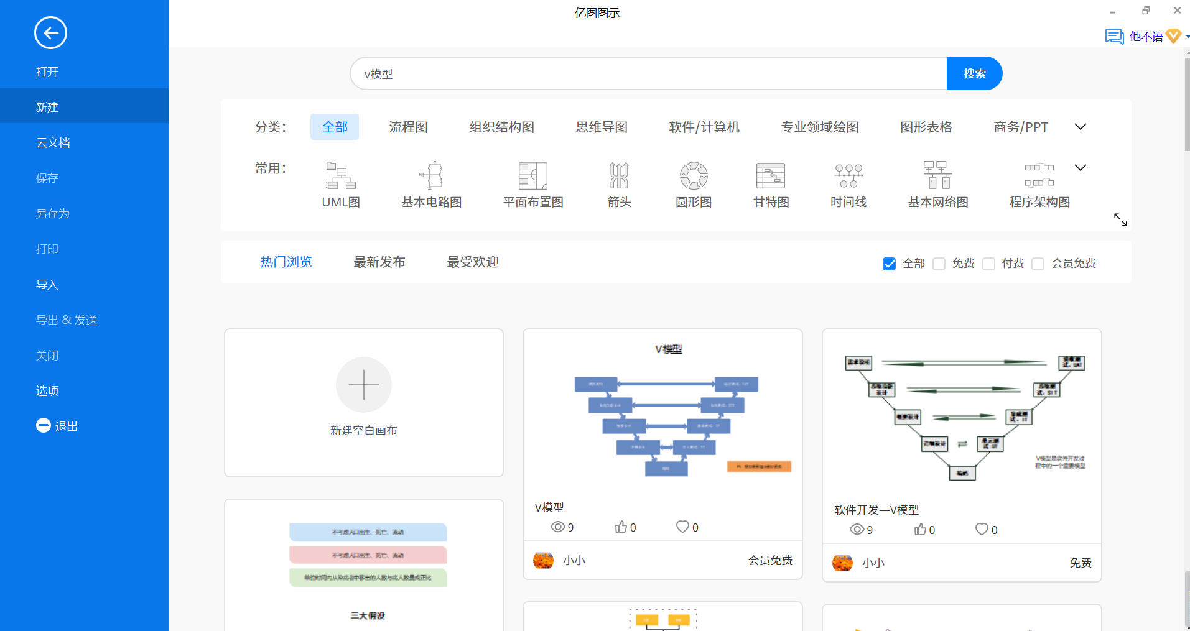Enable the 免费 filter checkbox
The image size is (1190, 631).
point(939,264)
